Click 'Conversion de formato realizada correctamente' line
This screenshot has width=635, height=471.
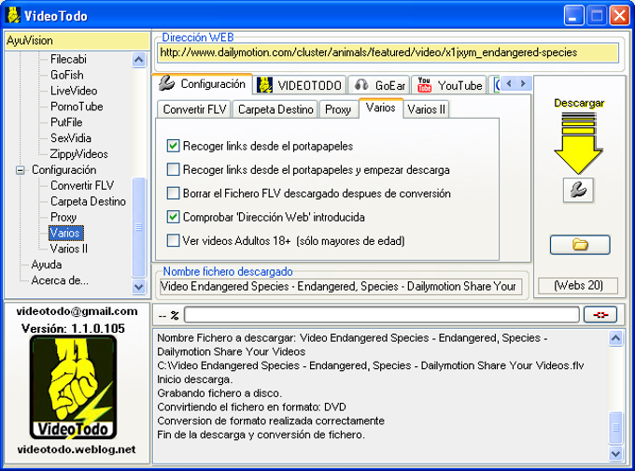(271, 421)
